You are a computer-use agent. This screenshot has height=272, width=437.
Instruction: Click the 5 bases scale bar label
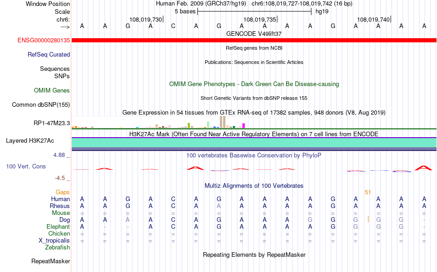pyautogui.click(x=185, y=12)
